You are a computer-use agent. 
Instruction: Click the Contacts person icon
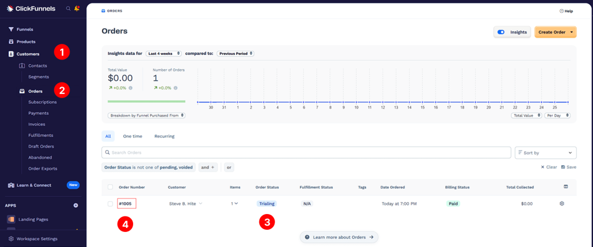21,66
